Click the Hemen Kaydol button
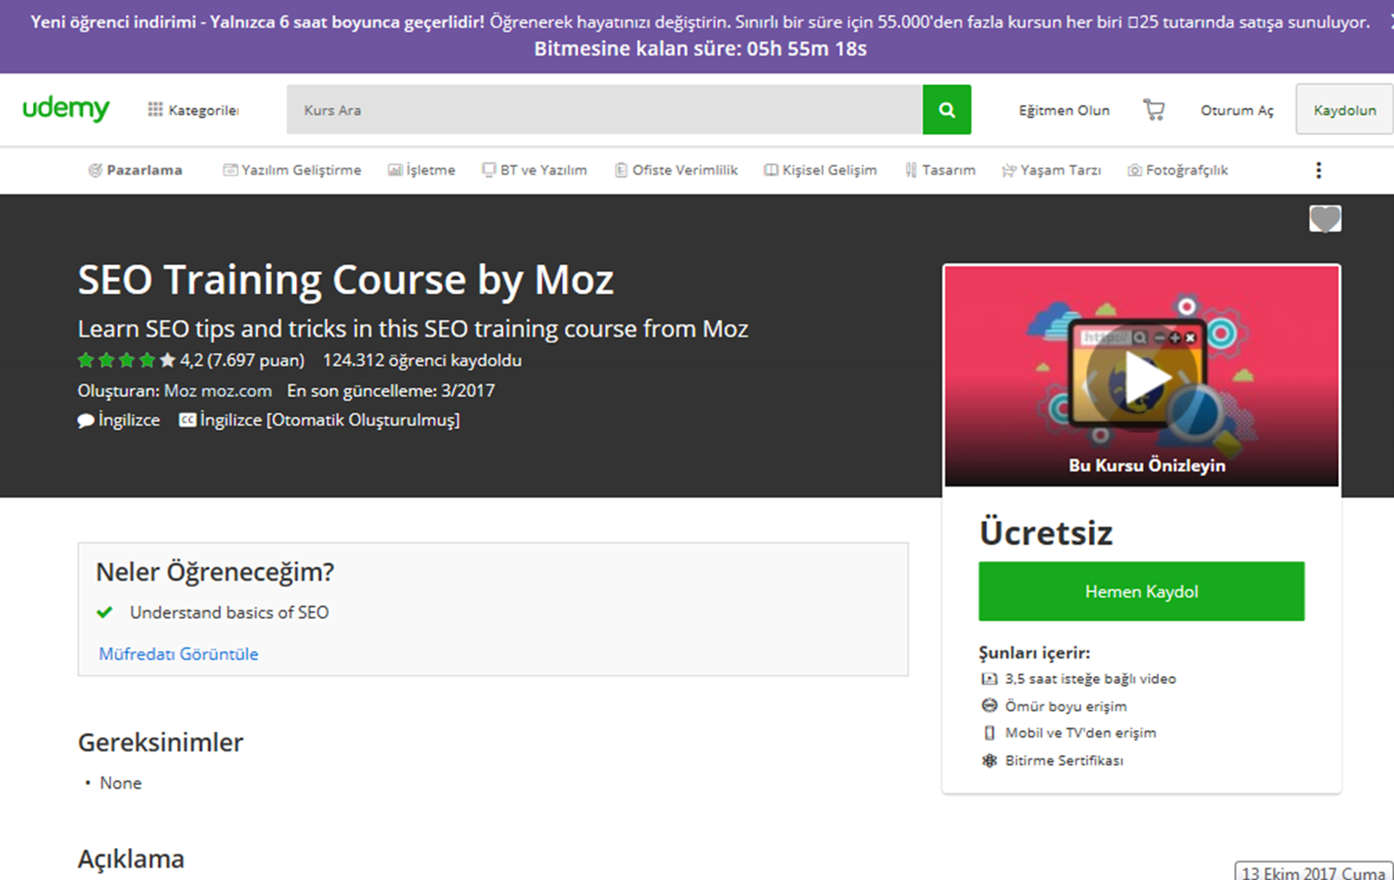1394x880 pixels. click(1141, 591)
